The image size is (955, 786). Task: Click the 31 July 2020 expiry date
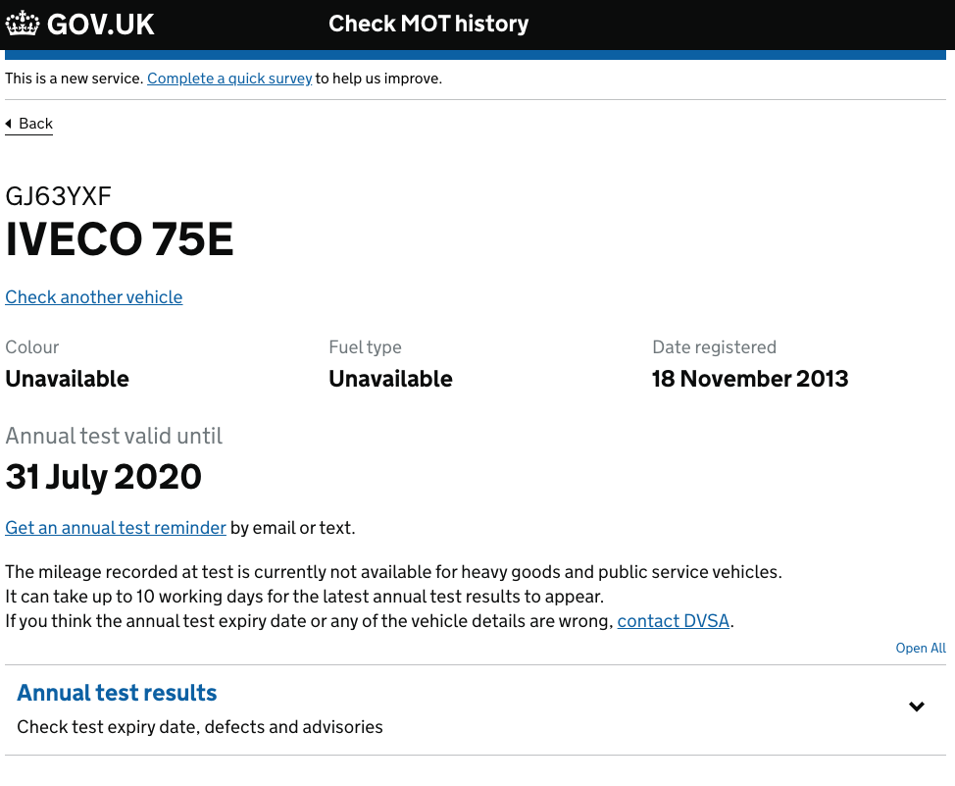pyautogui.click(x=104, y=477)
